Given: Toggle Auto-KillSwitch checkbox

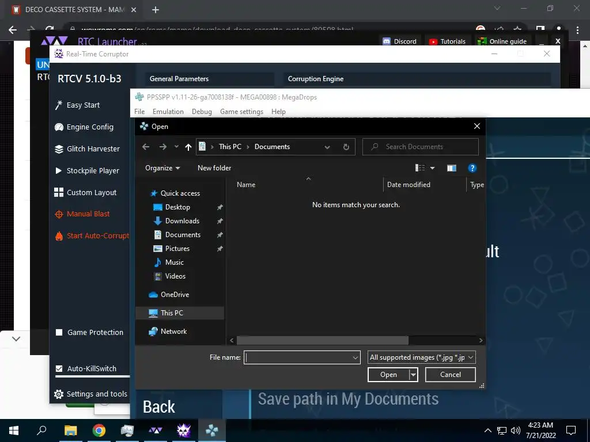Looking at the screenshot, I should coord(59,369).
